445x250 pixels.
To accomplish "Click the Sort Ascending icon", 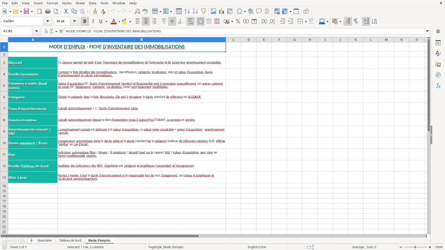I will [x=187, y=11].
